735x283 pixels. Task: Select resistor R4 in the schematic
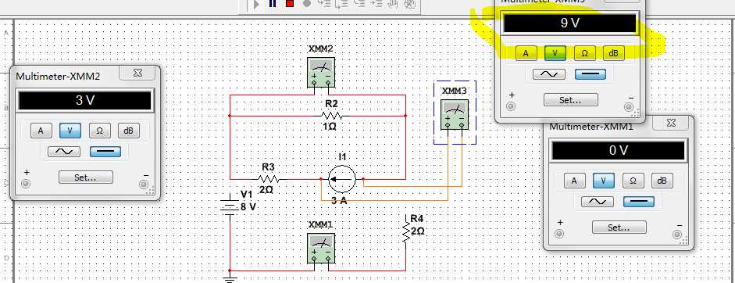pos(406,232)
